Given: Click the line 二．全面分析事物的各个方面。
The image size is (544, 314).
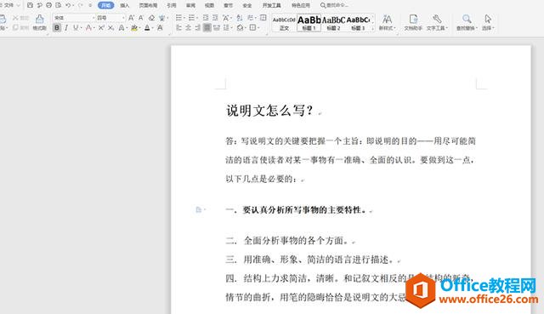Looking at the screenshot, I should point(287,240).
